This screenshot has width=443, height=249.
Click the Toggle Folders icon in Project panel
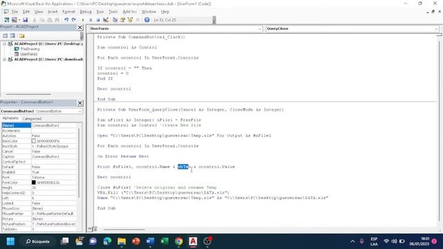(21, 35)
